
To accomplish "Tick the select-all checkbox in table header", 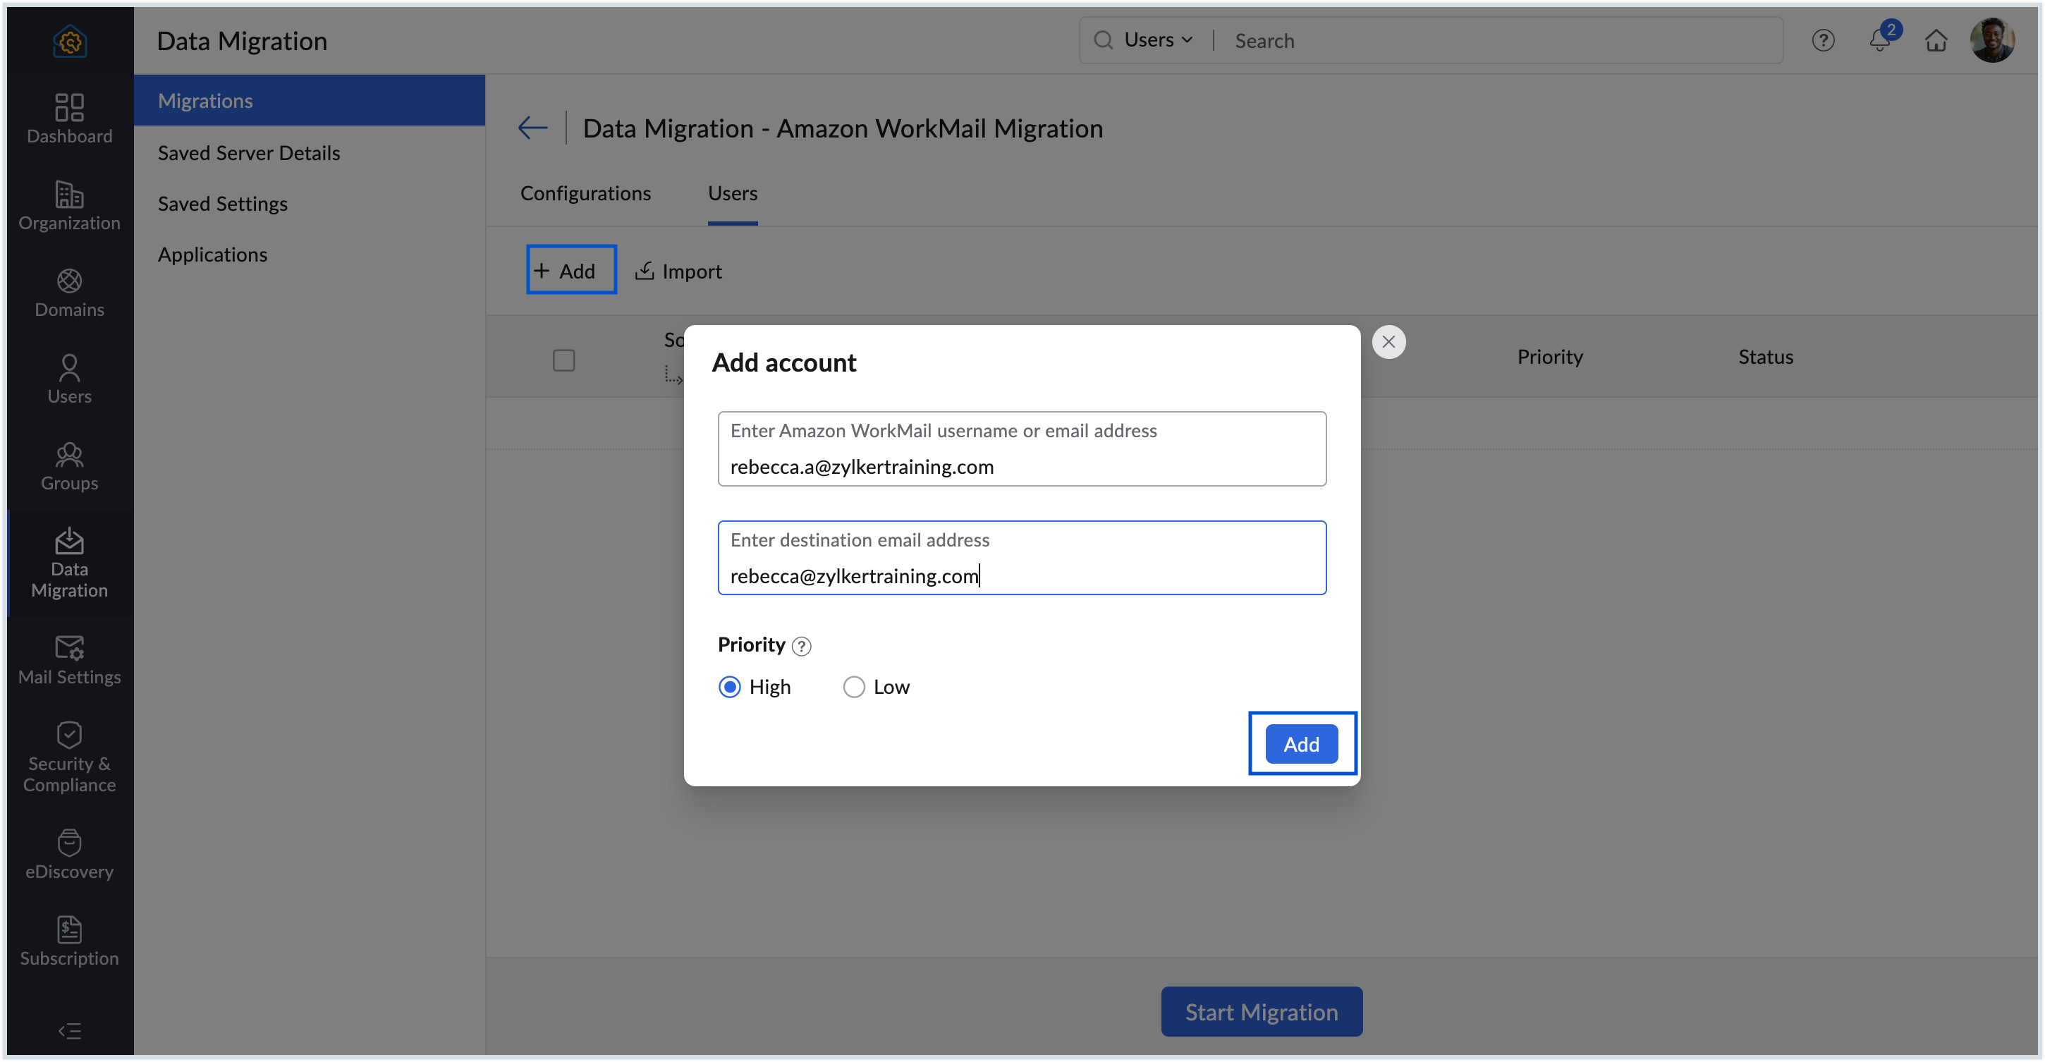I will point(563,360).
